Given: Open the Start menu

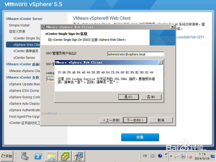Looking at the screenshot, I should [7, 156].
